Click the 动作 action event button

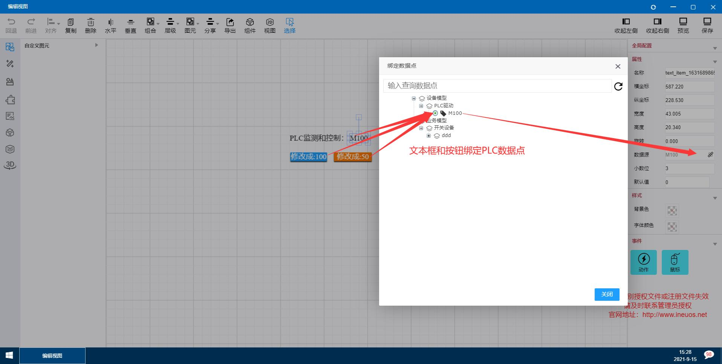[x=644, y=262]
